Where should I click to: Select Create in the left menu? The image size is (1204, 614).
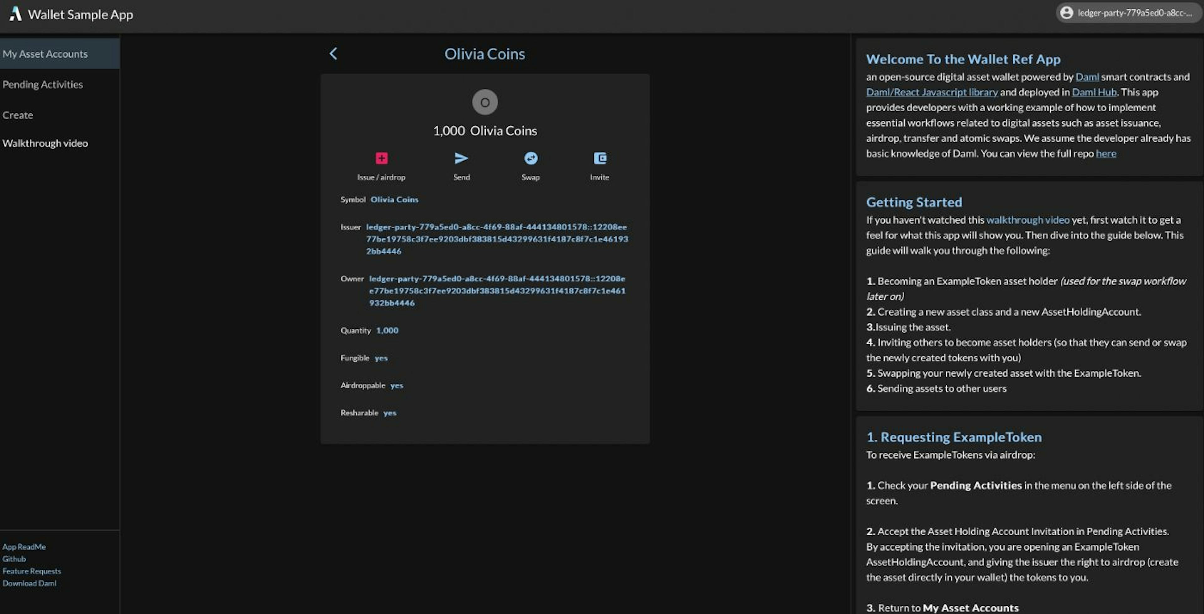pos(18,115)
